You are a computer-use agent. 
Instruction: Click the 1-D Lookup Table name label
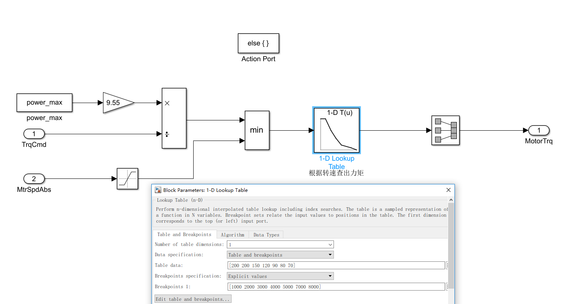coord(337,162)
